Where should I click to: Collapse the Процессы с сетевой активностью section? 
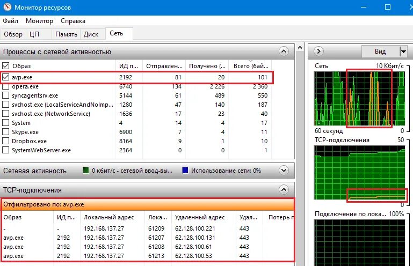(x=284, y=51)
